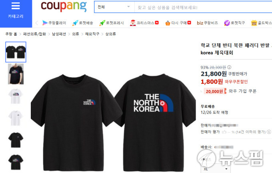Open the category hamburger menu

16,6
